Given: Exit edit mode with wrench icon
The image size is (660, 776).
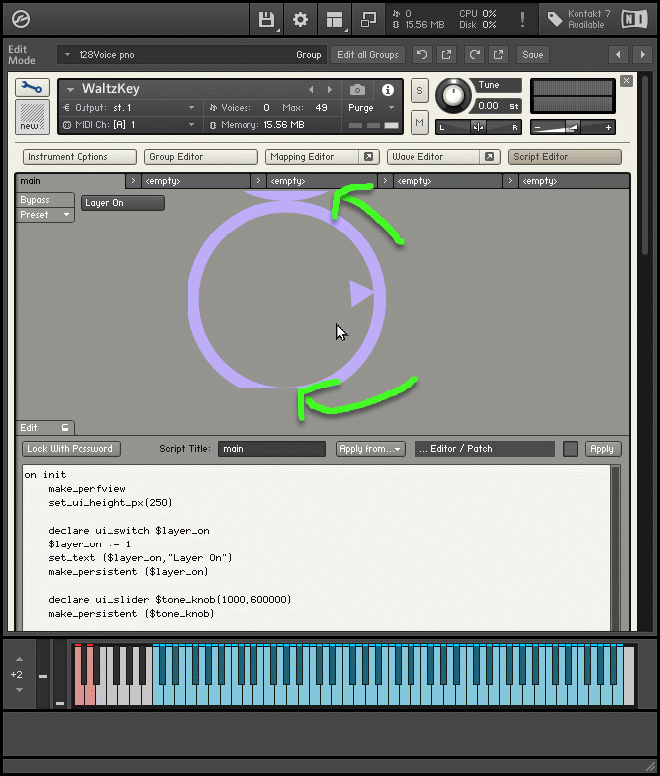Looking at the screenshot, I should 32,88.
